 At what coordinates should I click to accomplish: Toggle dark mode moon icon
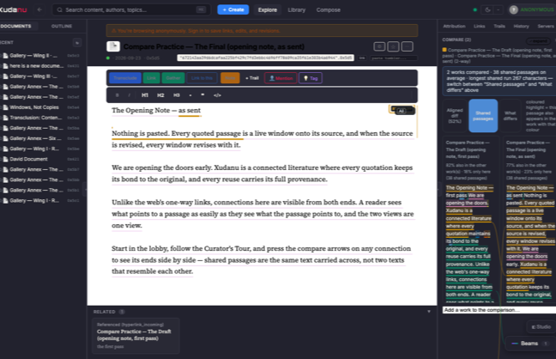487,9
